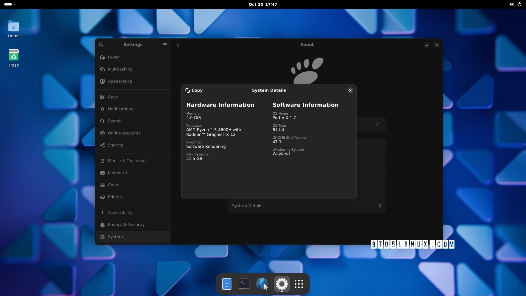Open the app grid launcher icon
This screenshot has height=296, width=526.
click(x=299, y=284)
